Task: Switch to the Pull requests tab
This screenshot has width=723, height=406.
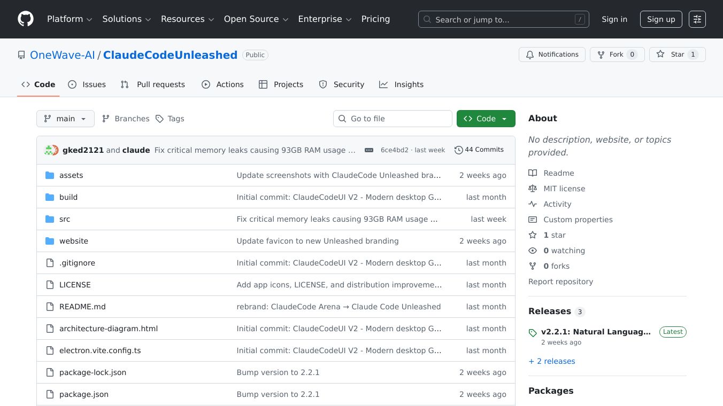Action: (153, 84)
